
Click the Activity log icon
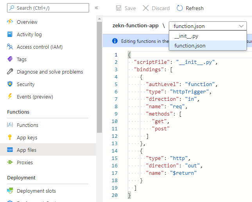tap(10, 34)
